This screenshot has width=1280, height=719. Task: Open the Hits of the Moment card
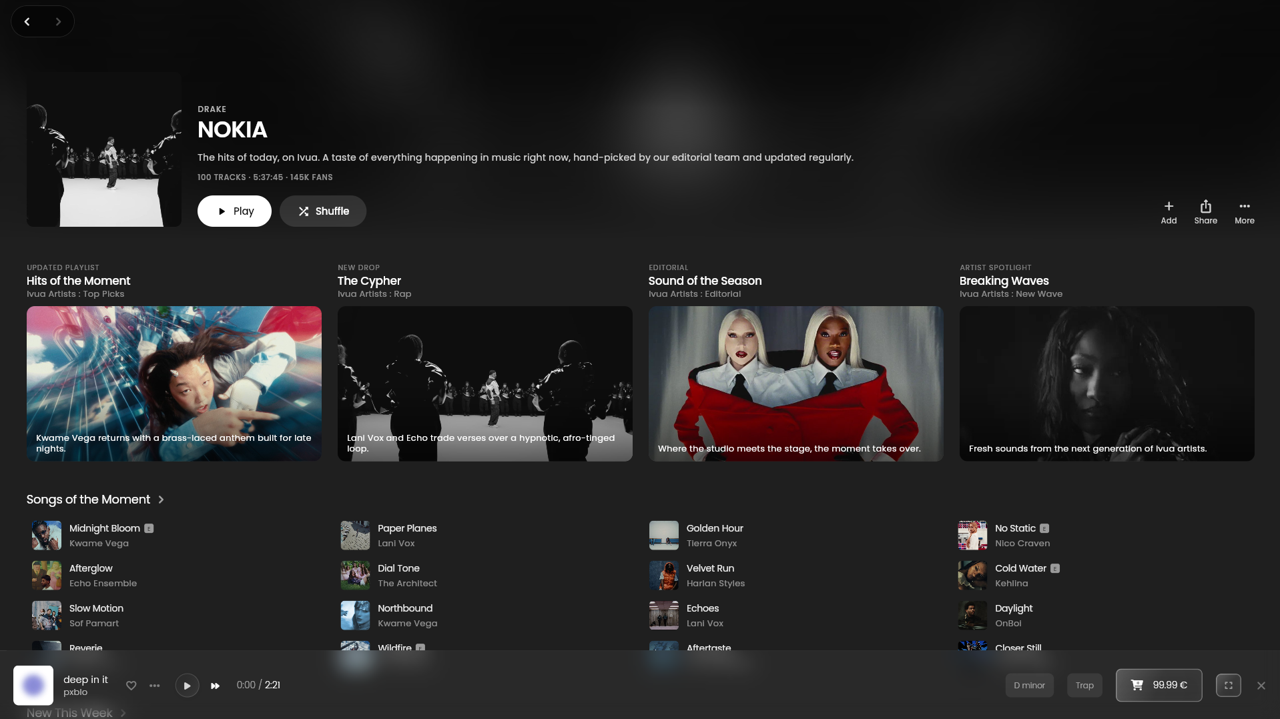pyautogui.click(x=174, y=384)
